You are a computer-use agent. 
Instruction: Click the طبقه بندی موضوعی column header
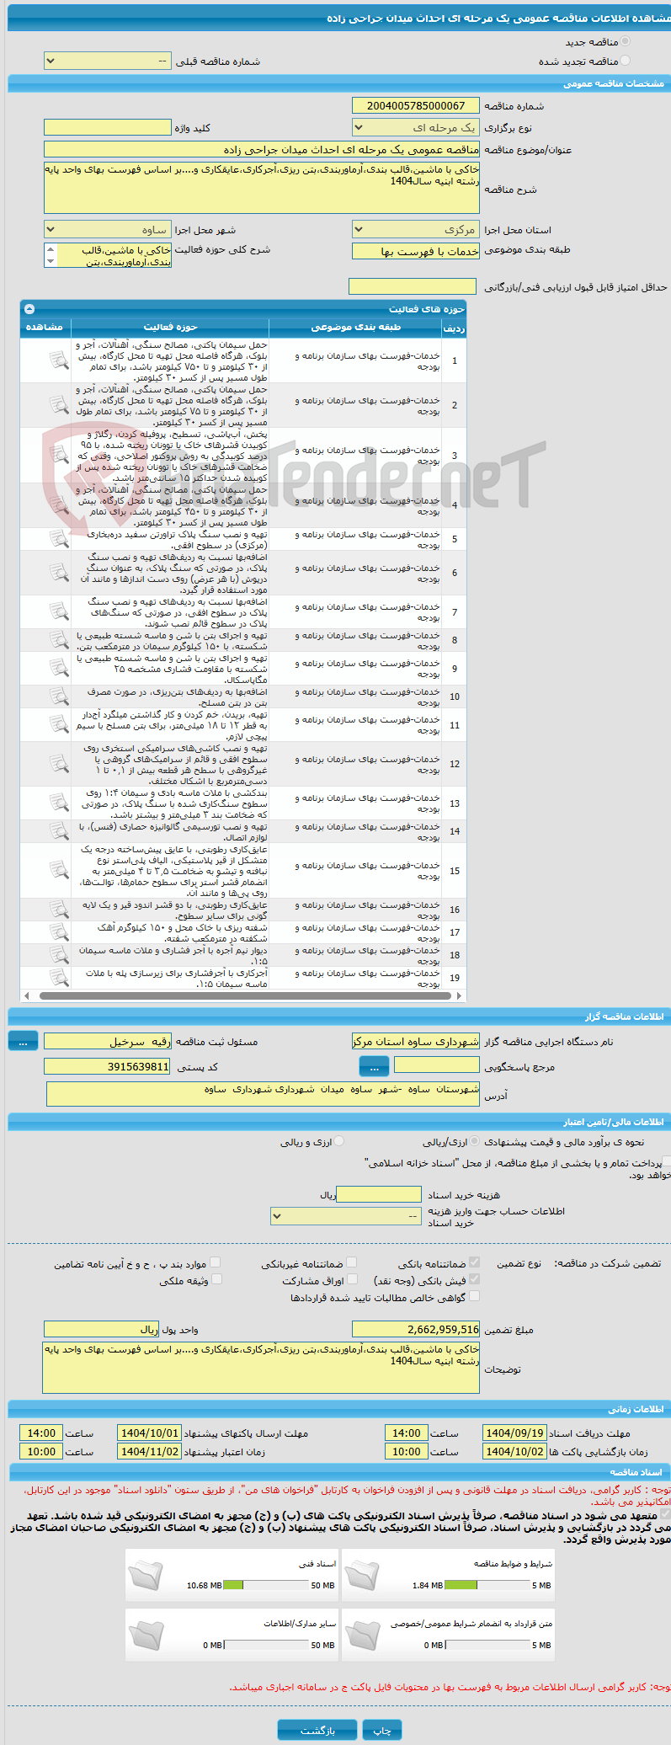[x=355, y=327]
